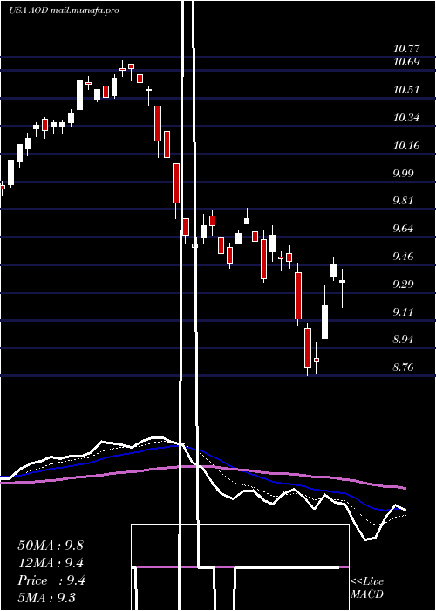The image size is (436, 611).
Task: Click the '50MA : 9.8' reading
Action: pos(51,546)
